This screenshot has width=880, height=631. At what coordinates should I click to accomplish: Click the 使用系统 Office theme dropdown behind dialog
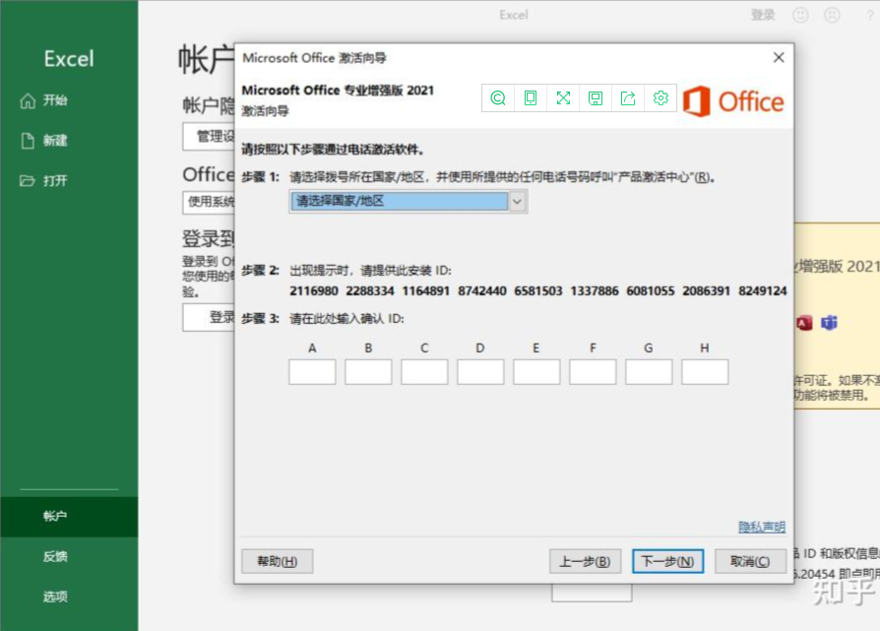pos(209,202)
